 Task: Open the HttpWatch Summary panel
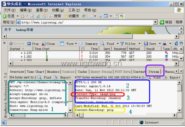88,44
